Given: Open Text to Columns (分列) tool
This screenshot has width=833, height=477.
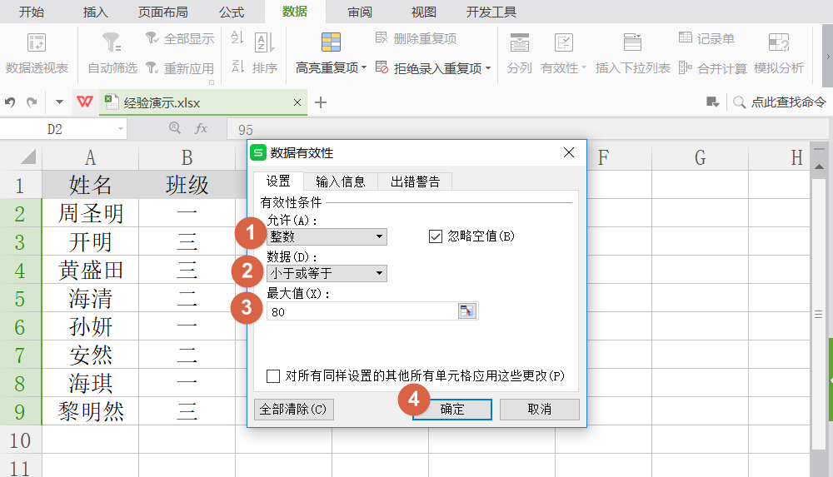Looking at the screenshot, I should pyautogui.click(x=519, y=52).
